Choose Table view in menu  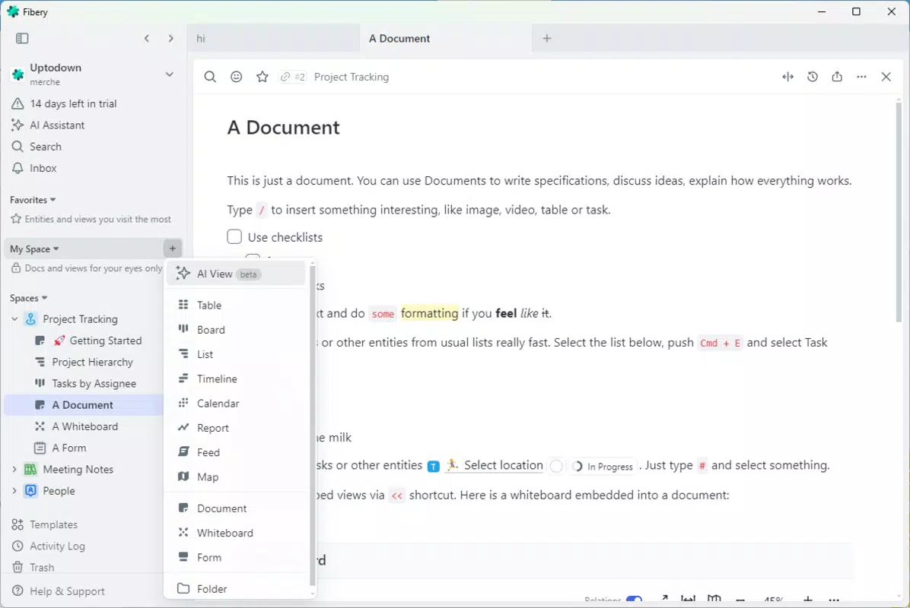(236, 305)
